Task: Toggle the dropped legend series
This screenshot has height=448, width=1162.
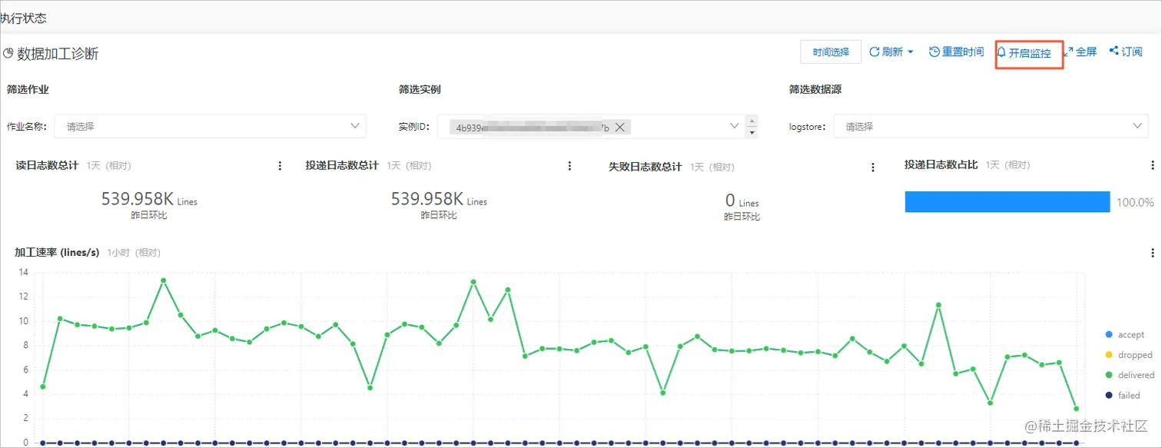Action: point(1128,355)
